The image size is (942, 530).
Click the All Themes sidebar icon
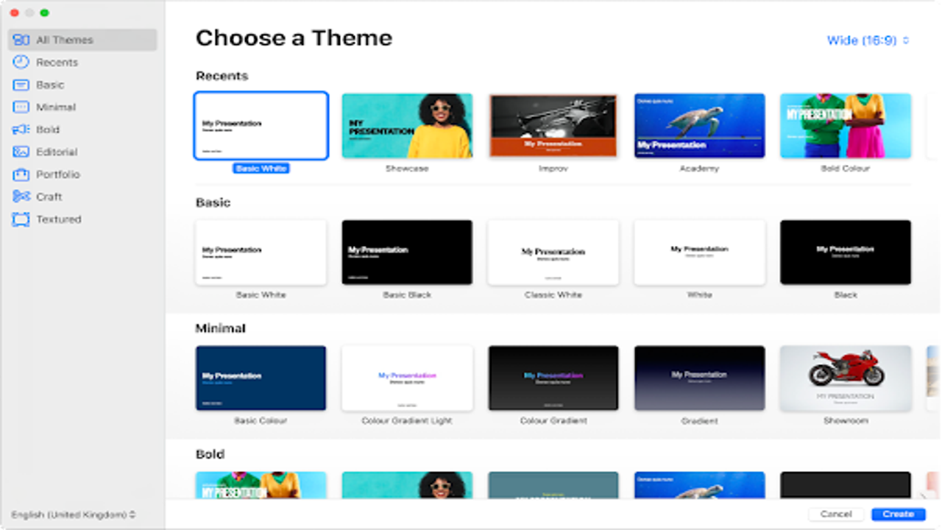click(21, 40)
